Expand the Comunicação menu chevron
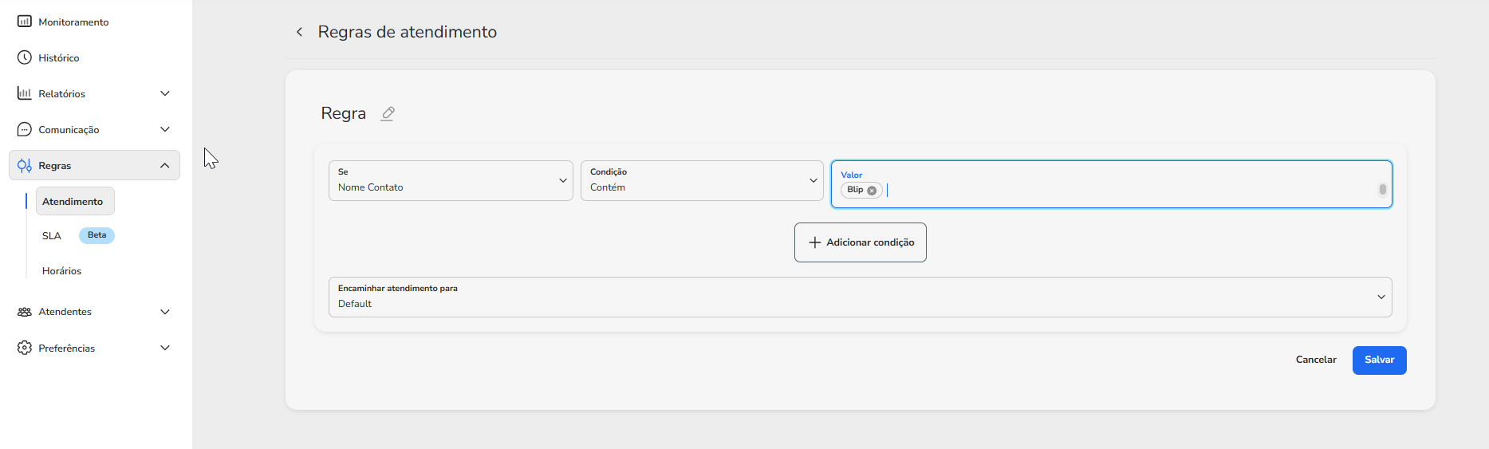 click(165, 129)
